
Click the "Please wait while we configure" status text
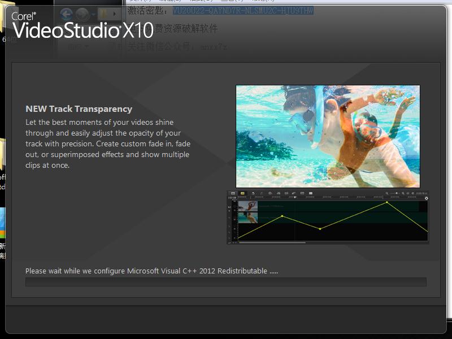(x=151, y=271)
